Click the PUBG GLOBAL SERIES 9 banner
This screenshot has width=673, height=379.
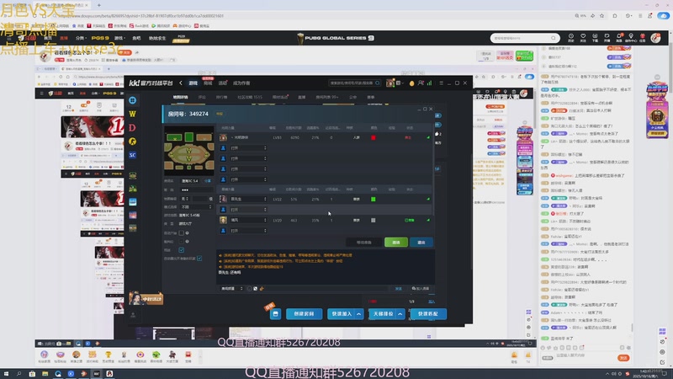[336, 38]
